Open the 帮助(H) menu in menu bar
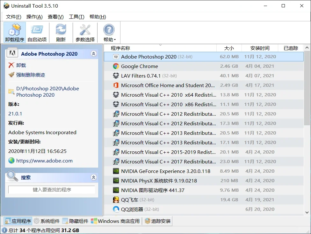Screen dimensions: 311x234 tap(98, 17)
